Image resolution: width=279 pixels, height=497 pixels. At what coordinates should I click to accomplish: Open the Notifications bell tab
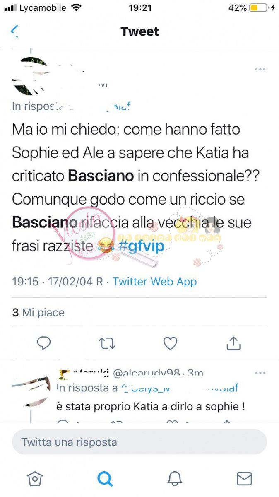pos(175,479)
